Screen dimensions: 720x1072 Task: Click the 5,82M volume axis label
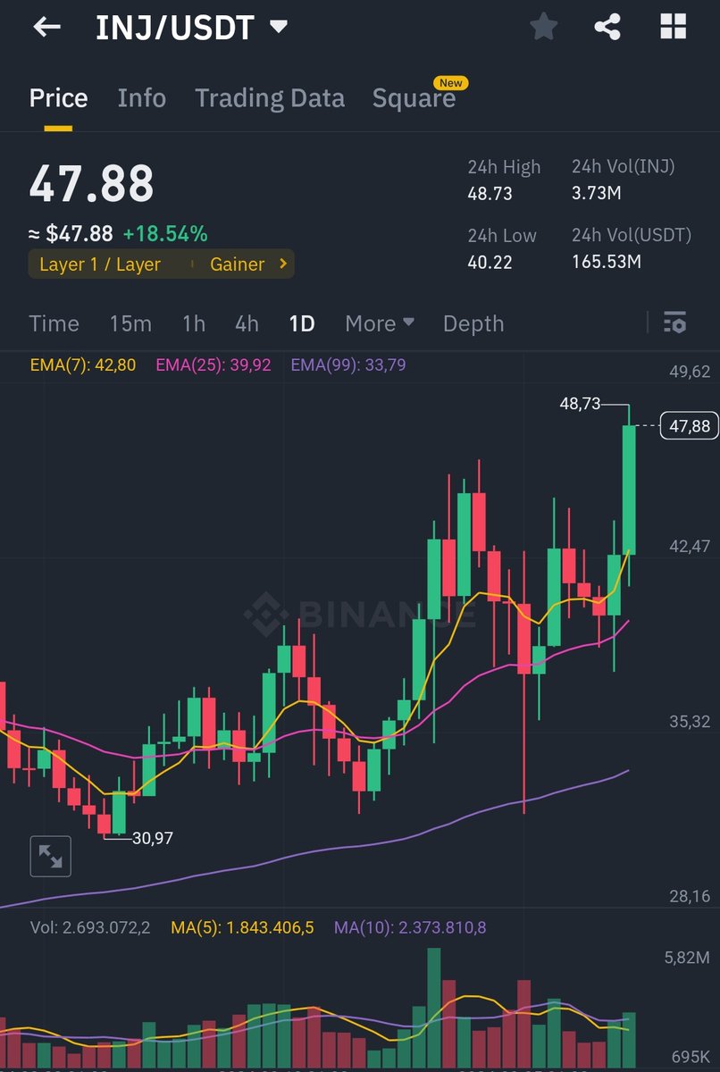pyautogui.click(x=687, y=958)
